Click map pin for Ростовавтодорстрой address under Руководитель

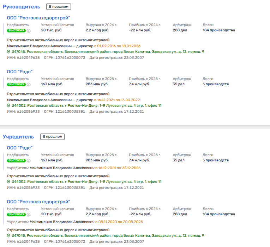click(9, 52)
